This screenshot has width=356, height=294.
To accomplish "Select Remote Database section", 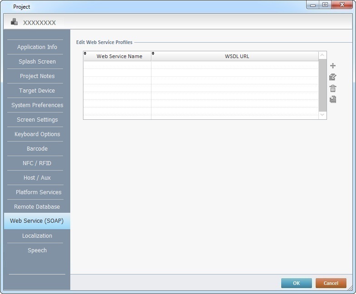I will [x=37, y=207].
